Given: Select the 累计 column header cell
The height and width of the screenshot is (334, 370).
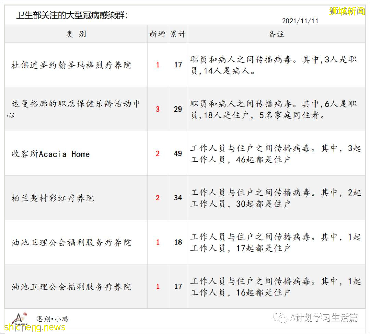Looking at the screenshot, I should coord(177,34).
